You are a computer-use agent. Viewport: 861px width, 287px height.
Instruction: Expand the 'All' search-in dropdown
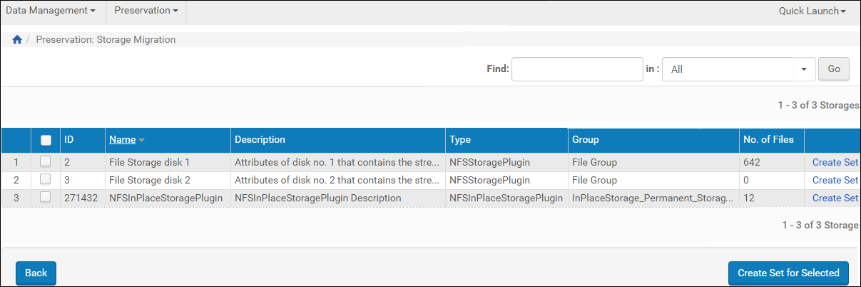pos(803,69)
